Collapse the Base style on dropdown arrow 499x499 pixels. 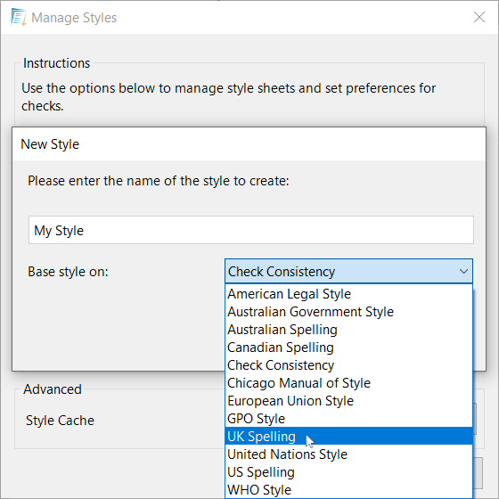[463, 272]
